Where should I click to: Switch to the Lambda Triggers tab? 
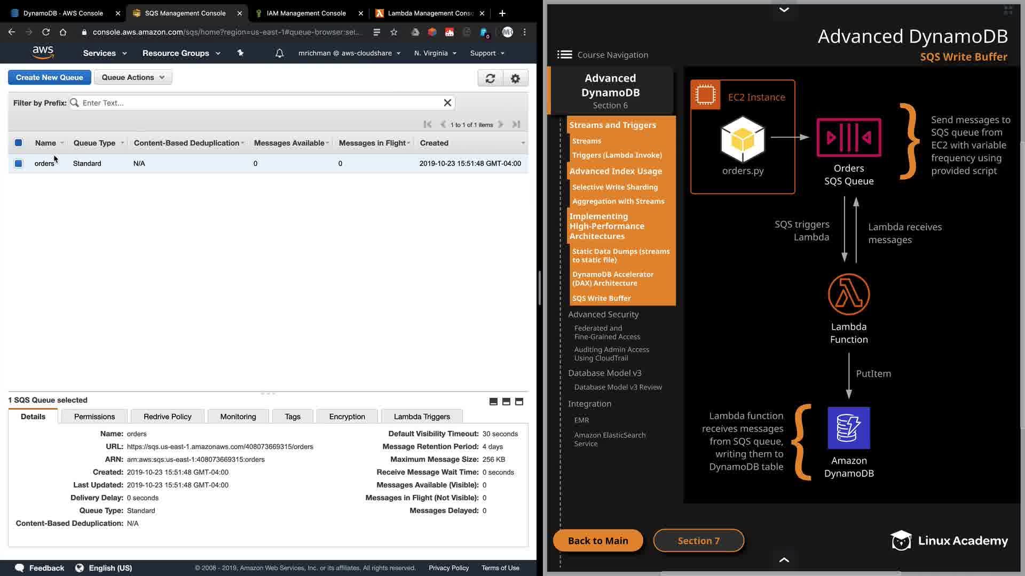[421, 417]
